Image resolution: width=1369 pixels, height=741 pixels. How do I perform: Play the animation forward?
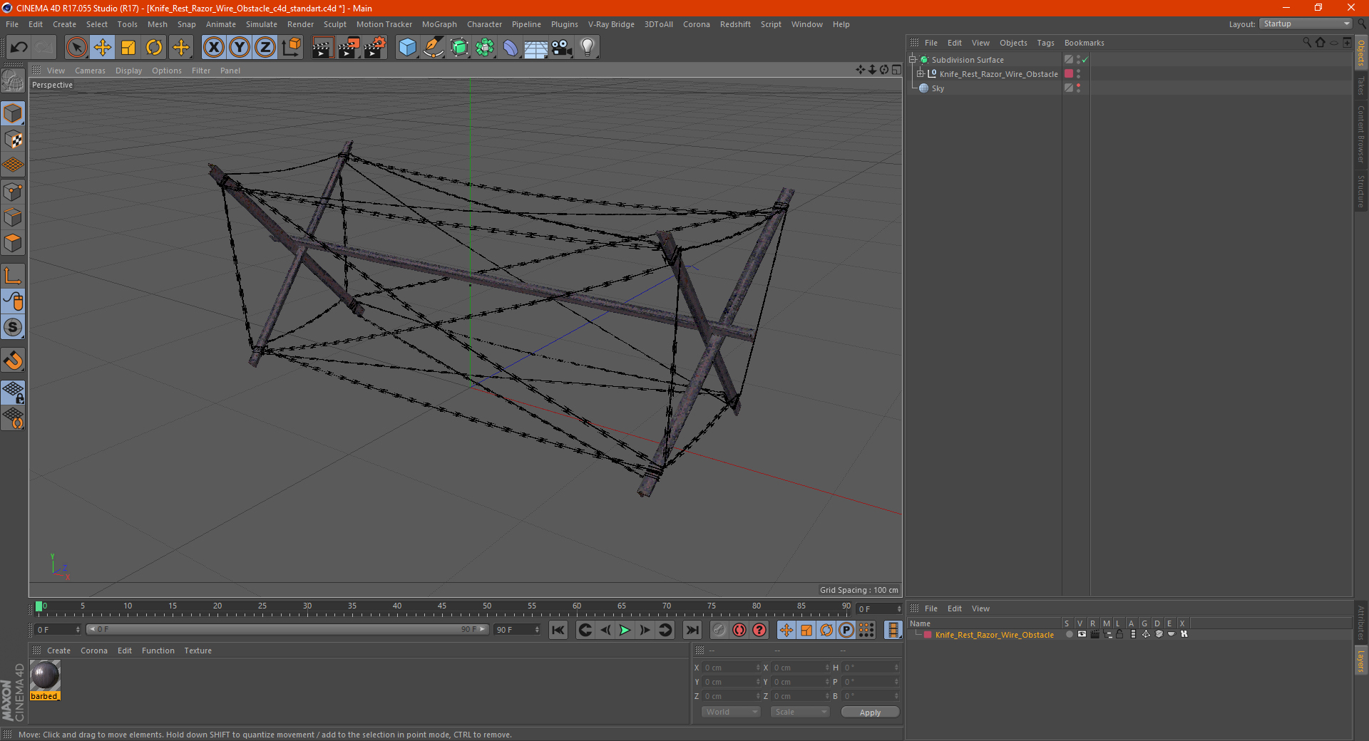click(x=625, y=630)
